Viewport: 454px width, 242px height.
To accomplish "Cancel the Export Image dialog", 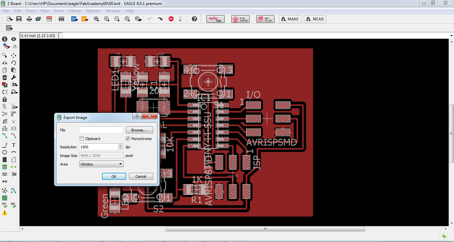I will point(141,176).
